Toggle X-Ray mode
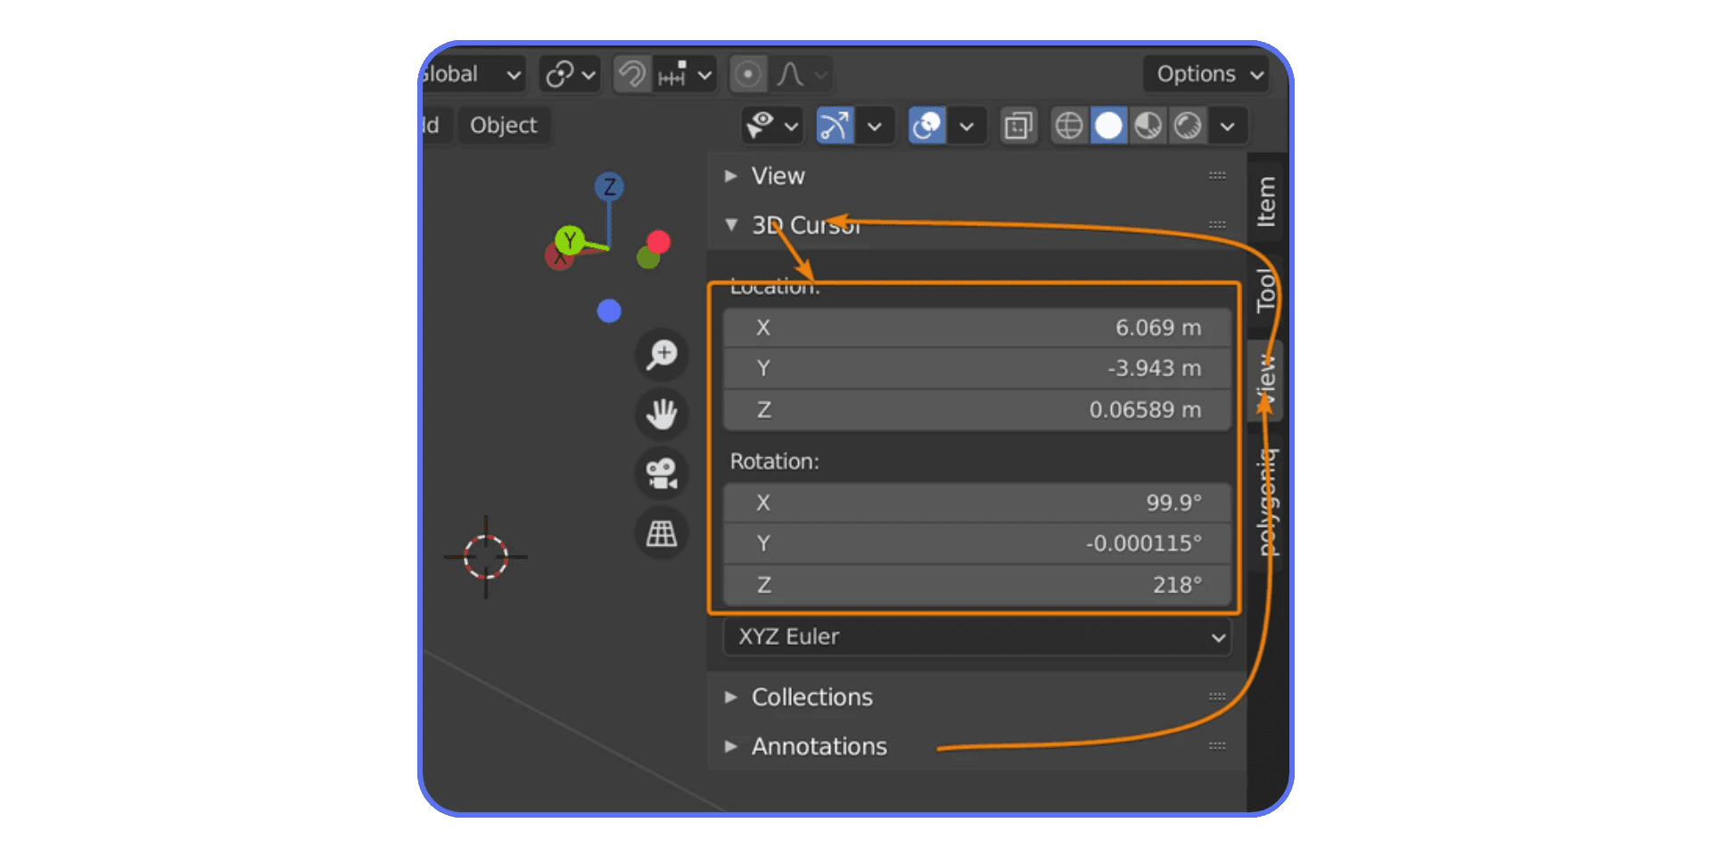The width and height of the screenshot is (1712, 864). pyautogui.click(x=1018, y=126)
